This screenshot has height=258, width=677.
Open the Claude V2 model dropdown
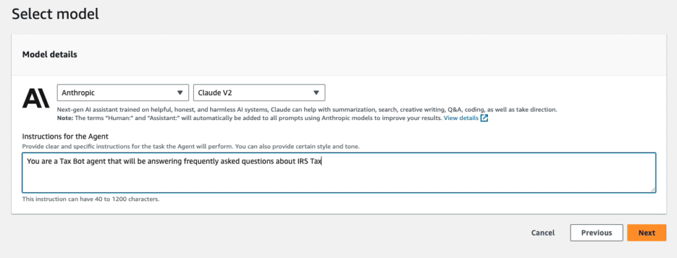(259, 92)
